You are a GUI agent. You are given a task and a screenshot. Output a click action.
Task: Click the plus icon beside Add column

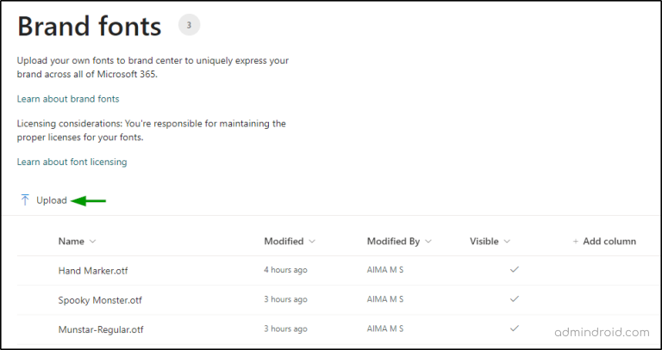[575, 242]
